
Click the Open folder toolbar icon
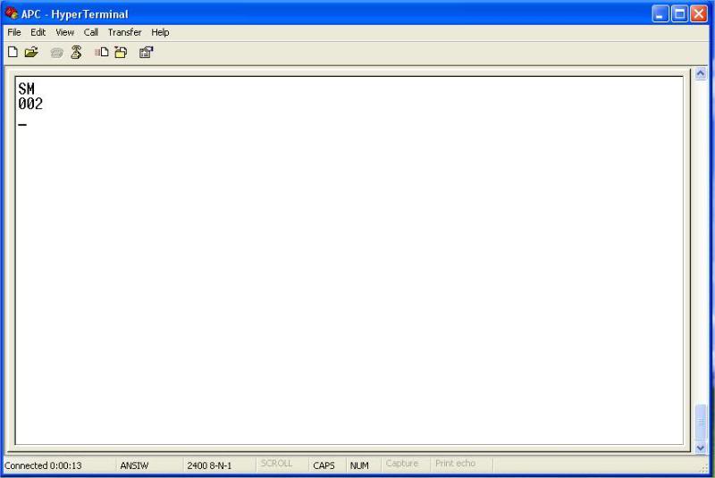click(31, 53)
